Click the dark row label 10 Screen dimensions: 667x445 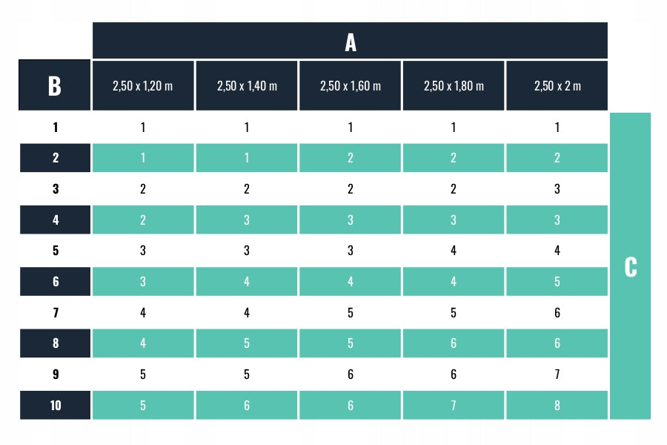click(x=55, y=406)
